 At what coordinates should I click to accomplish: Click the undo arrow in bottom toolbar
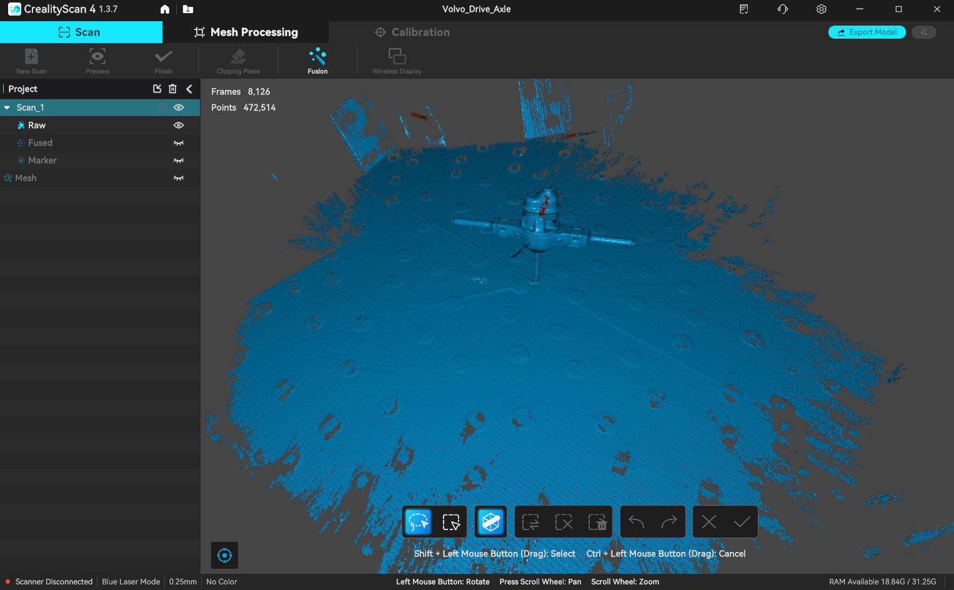pos(636,522)
